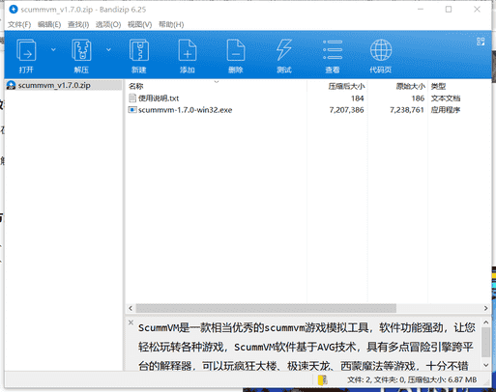The image size is (496, 392).
Task: Open the Help (帮助(H)) menu
Action: (171, 24)
